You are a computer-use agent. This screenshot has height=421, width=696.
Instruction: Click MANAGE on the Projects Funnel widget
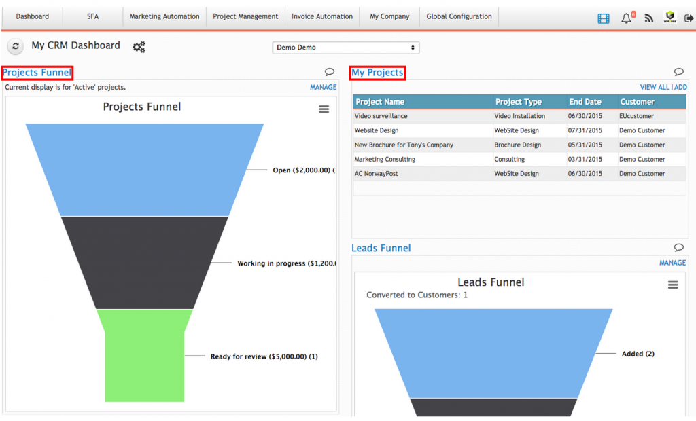[323, 87]
